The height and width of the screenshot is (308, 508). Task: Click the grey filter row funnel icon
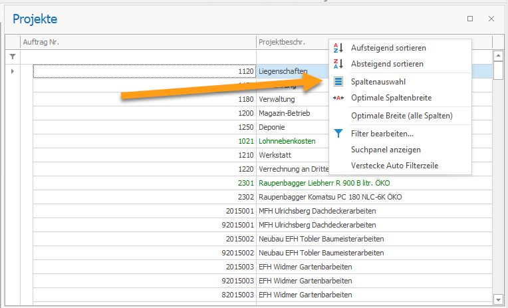tap(13, 57)
